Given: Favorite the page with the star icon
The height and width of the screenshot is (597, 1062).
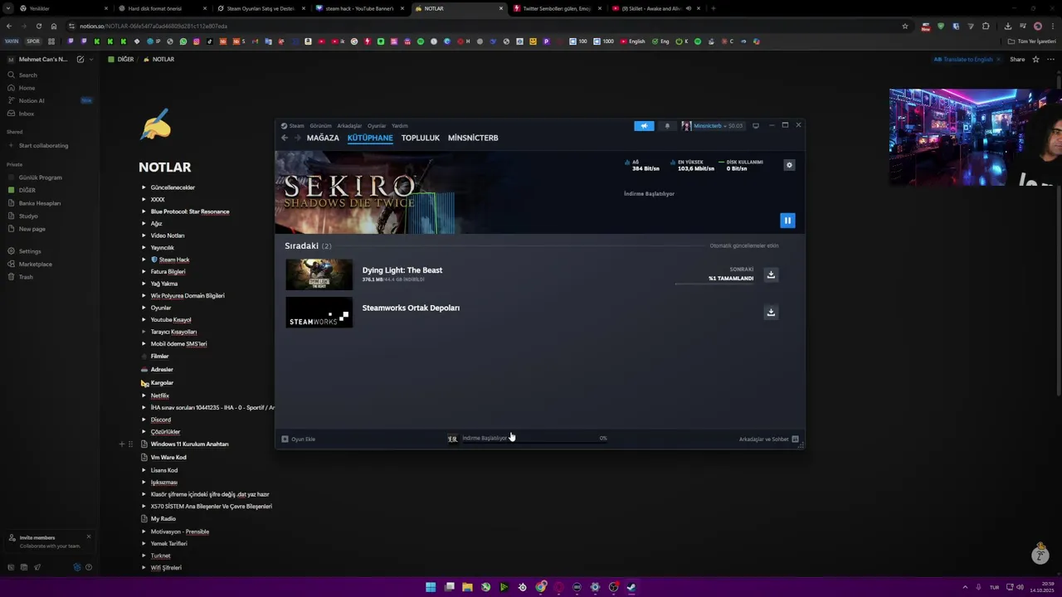Looking at the screenshot, I should click(1035, 60).
